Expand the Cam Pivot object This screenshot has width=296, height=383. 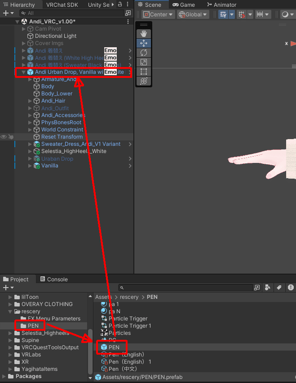pos(24,29)
